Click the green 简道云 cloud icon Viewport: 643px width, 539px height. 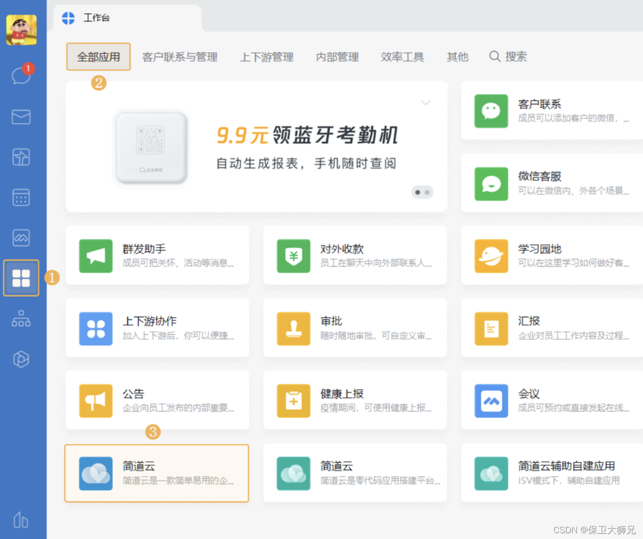[x=294, y=473]
